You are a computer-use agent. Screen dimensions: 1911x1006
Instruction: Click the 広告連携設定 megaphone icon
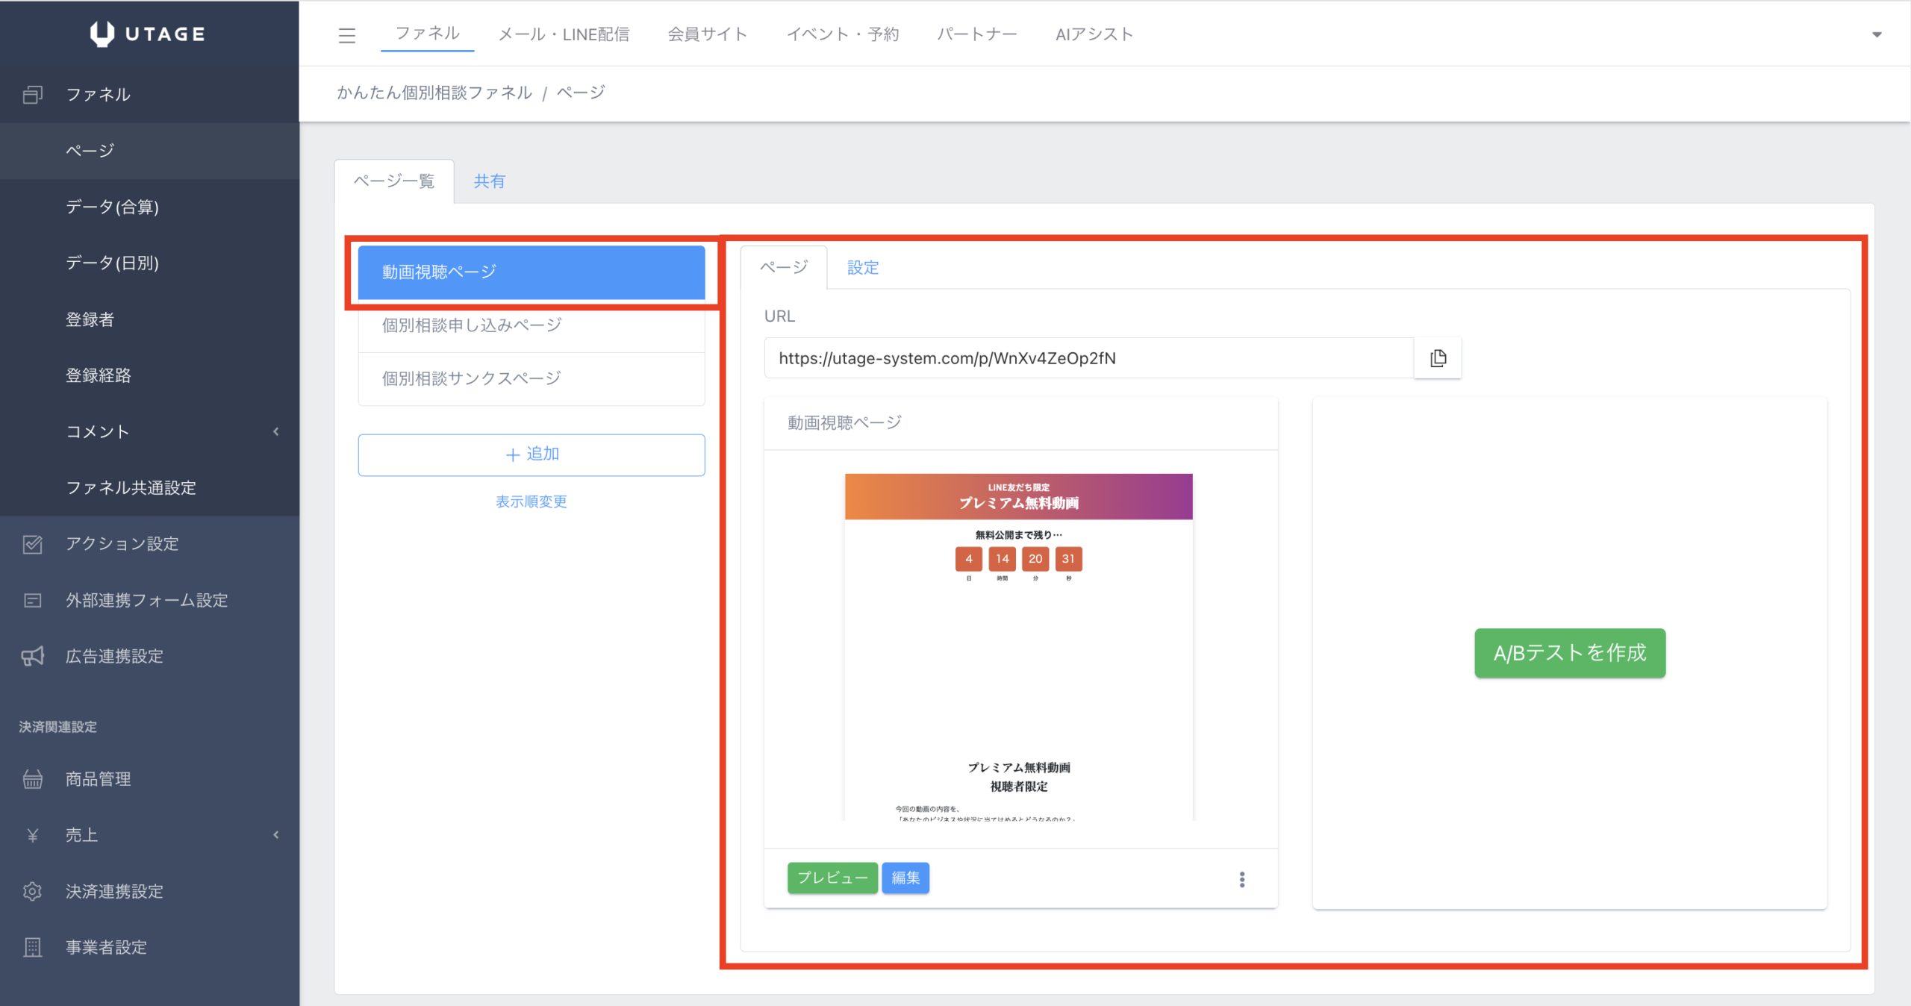coord(32,656)
